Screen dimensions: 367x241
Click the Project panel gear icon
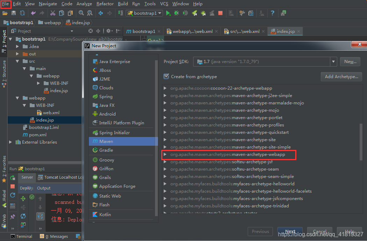click(108, 31)
